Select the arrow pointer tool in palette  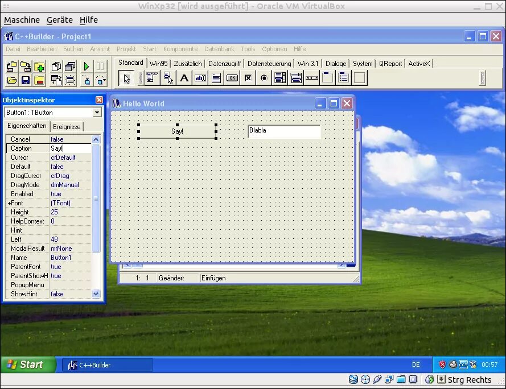point(126,78)
